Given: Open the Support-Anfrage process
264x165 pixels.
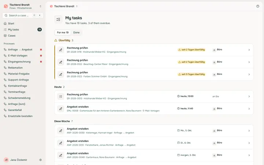Looking at the screenshot, I should (23, 80).
